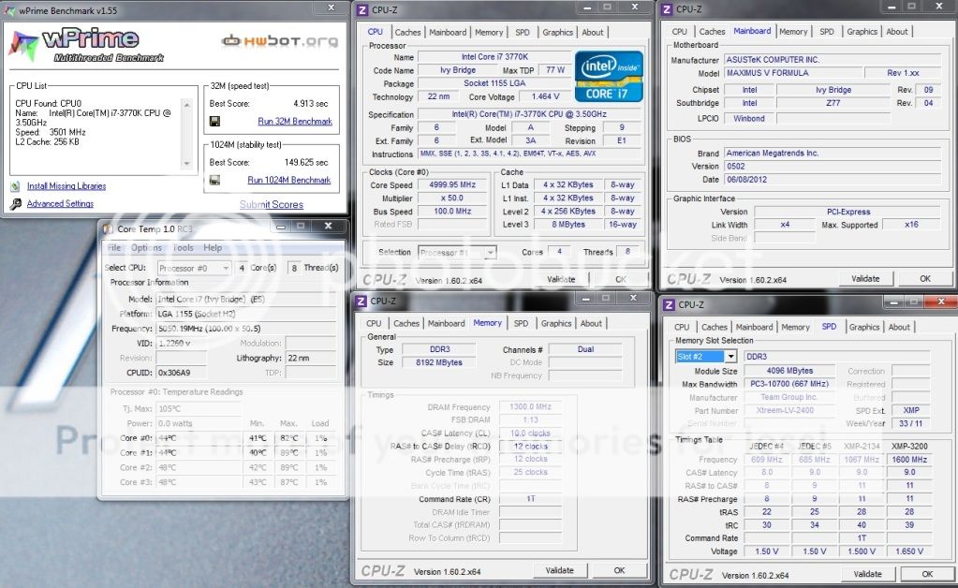Click Validate in the CPU-Z SPD window
Screen dimensions: 958x588
click(x=867, y=574)
